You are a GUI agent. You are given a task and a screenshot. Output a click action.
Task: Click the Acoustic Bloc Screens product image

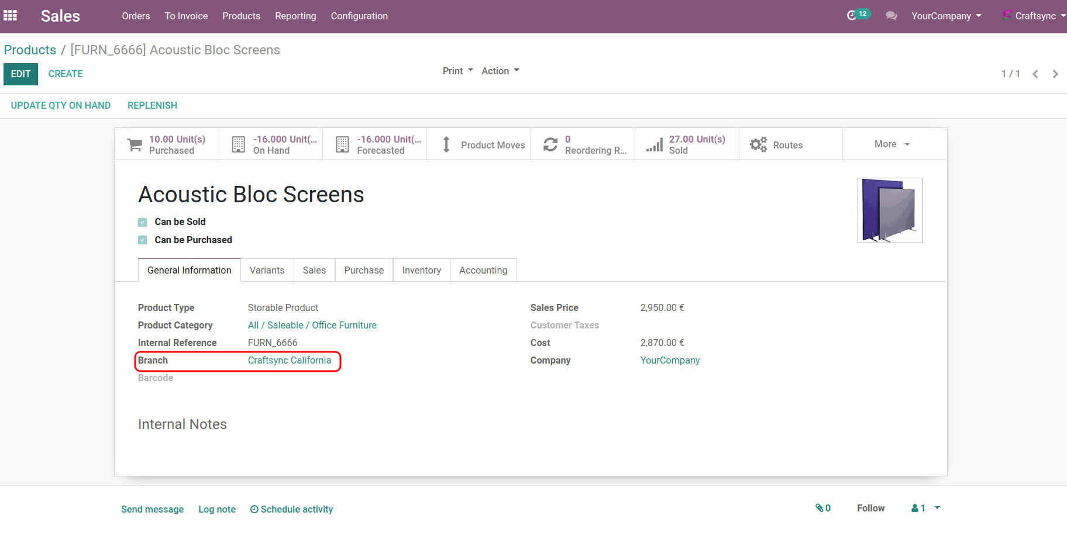click(890, 210)
